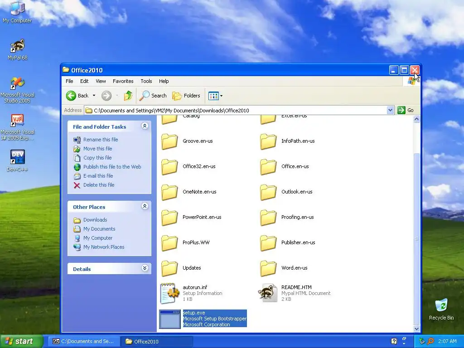464x348 pixels.
Task: Select the Office32.en-us folder icon
Action: [x=169, y=167]
